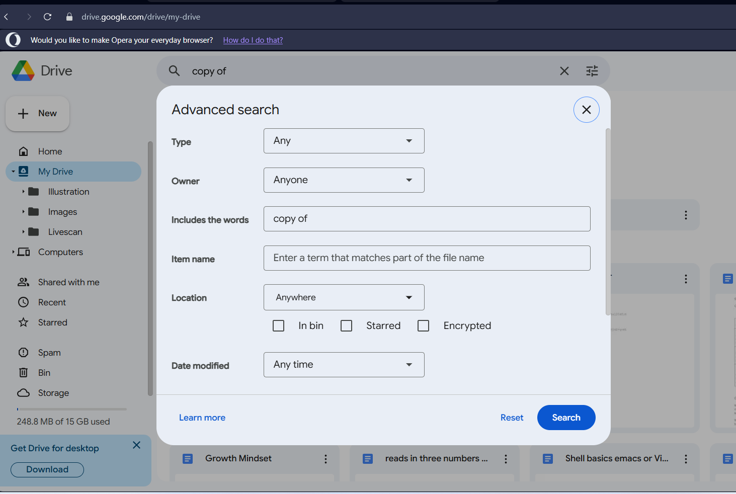Click the search magnifier icon
Image resolution: width=736 pixels, height=494 pixels.
[174, 71]
